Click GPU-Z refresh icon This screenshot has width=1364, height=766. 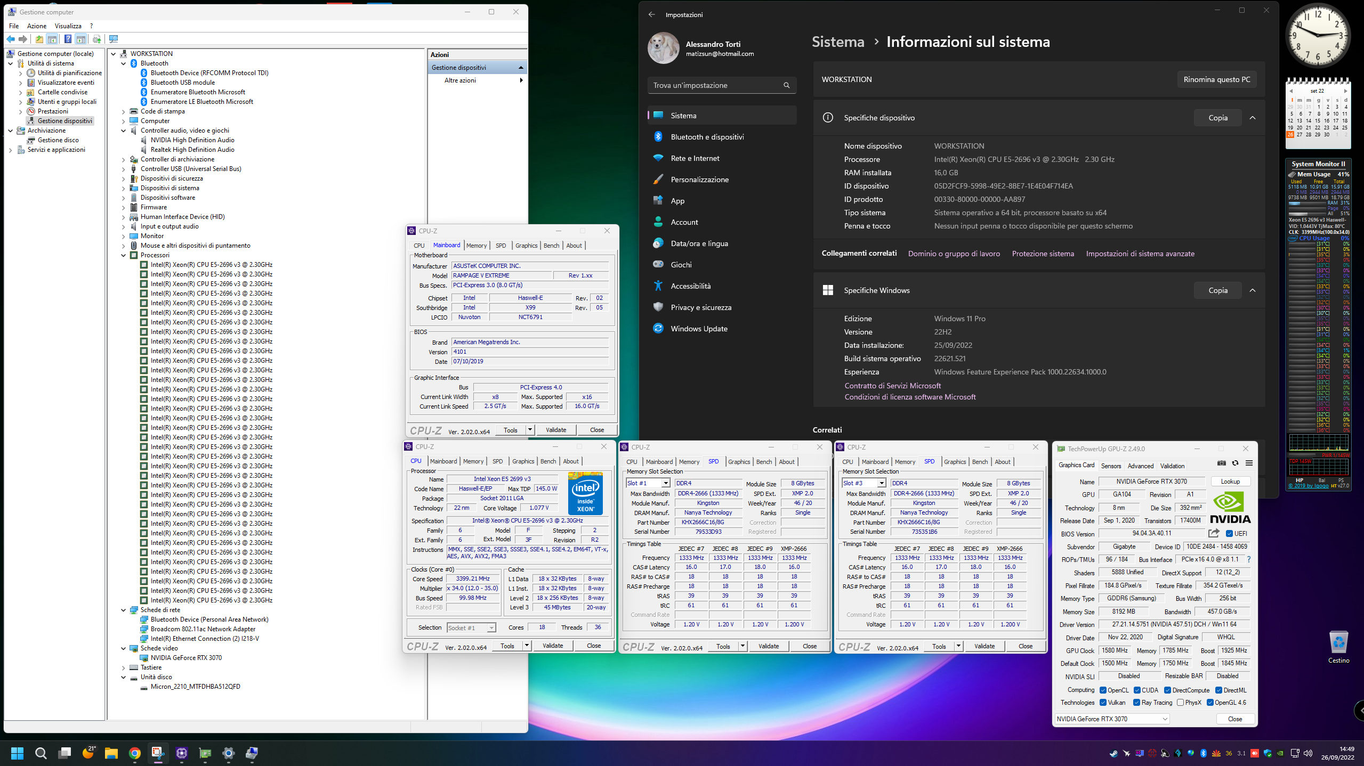coord(1235,463)
